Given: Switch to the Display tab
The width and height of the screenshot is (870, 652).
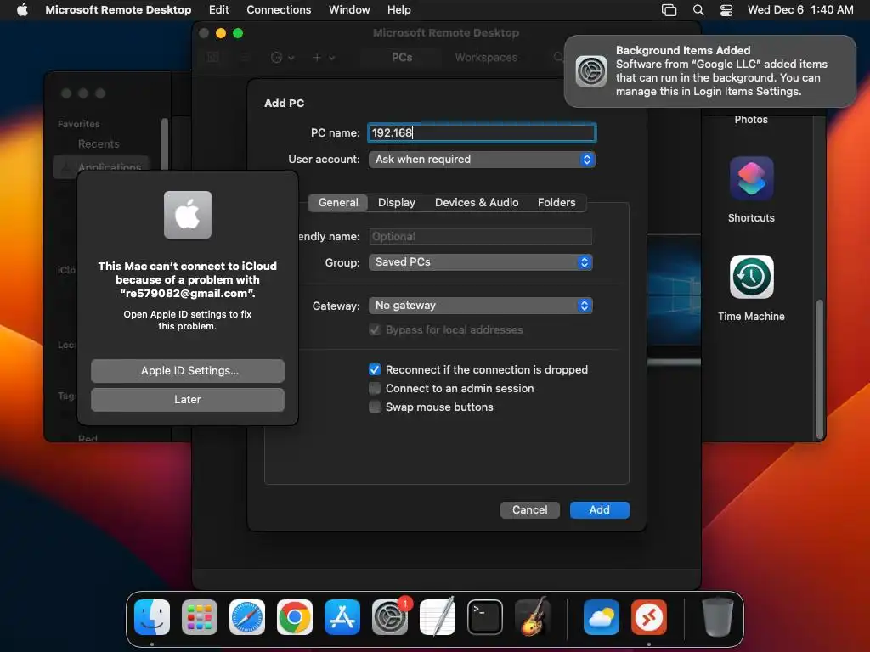Looking at the screenshot, I should (396, 202).
